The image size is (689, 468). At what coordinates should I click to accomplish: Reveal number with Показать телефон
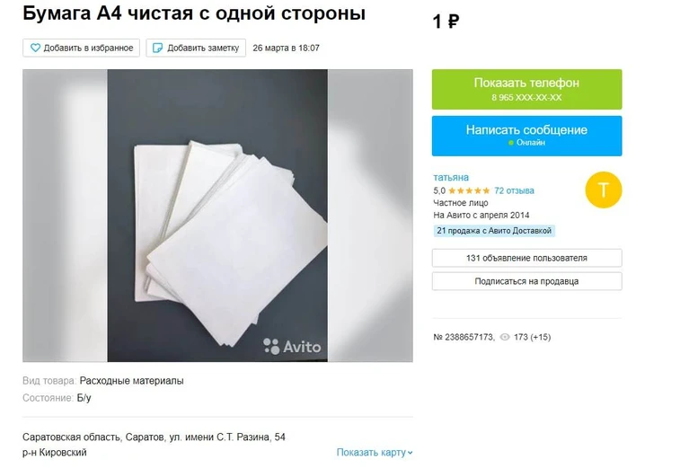(x=527, y=89)
